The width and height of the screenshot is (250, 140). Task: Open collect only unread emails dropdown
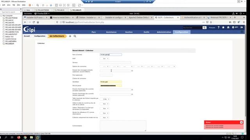(105, 117)
